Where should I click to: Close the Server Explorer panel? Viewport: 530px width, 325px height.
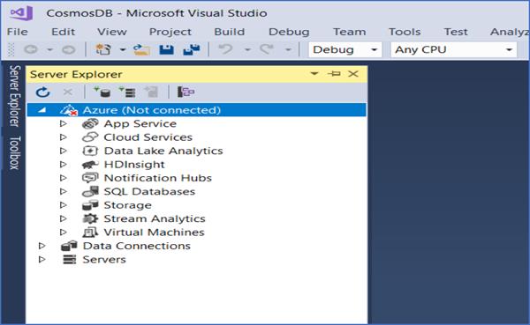[353, 73]
